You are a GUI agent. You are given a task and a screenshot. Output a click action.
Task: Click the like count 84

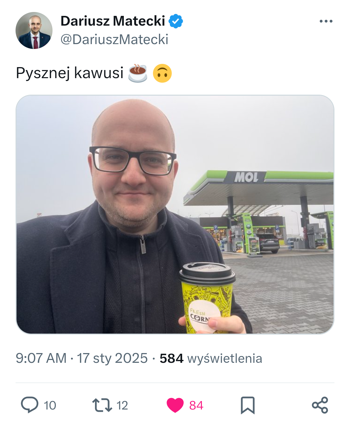(196, 405)
